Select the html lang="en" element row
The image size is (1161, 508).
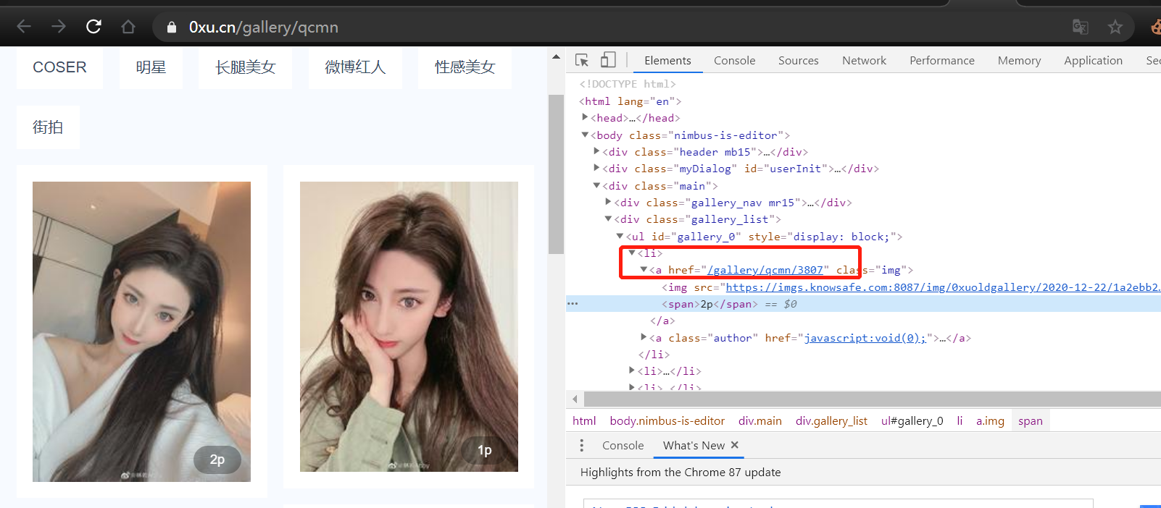[x=630, y=101]
